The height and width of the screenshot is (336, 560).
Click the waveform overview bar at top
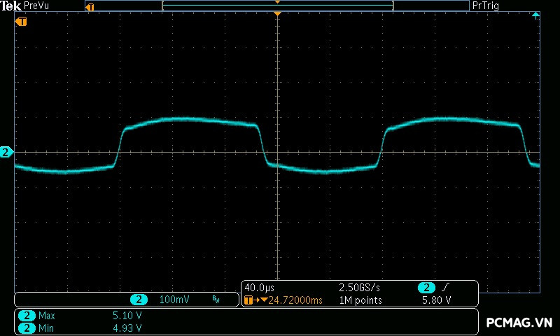pos(278,6)
